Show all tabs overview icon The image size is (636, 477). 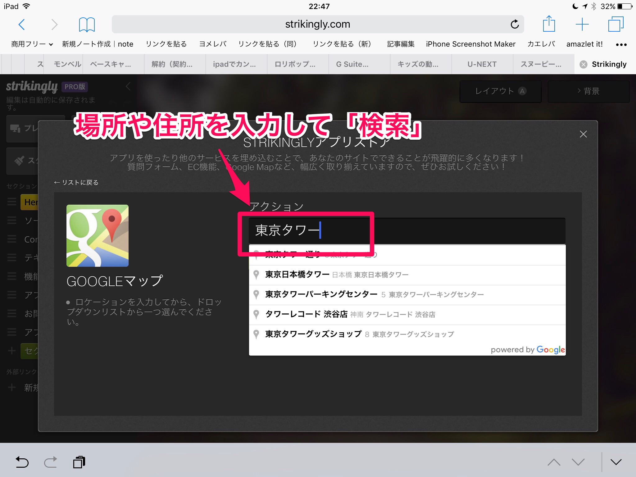[x=616, y=24]
